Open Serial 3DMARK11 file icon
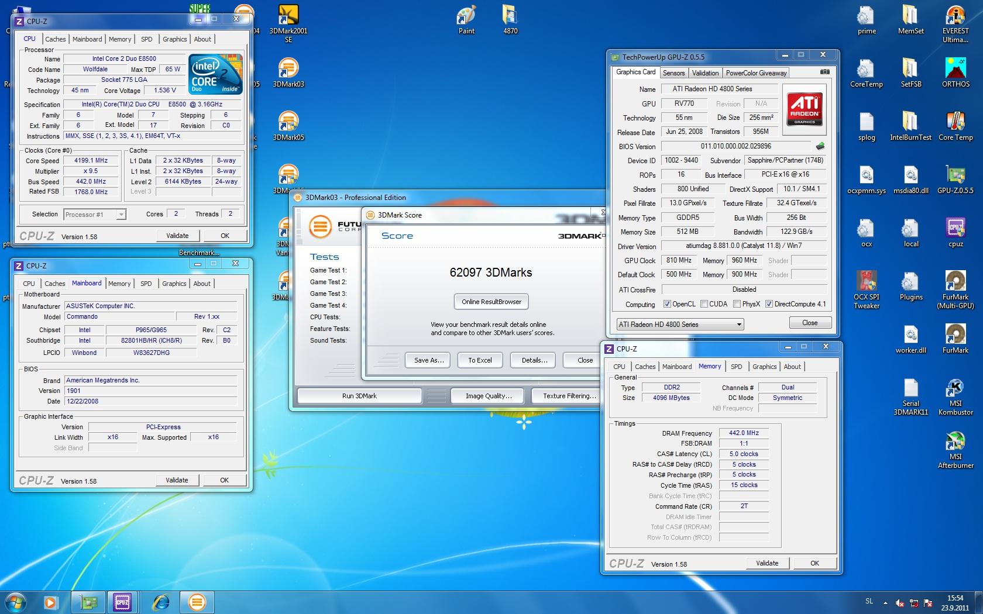The width and height of the screenshot is (983, 614). coord(910,397)
